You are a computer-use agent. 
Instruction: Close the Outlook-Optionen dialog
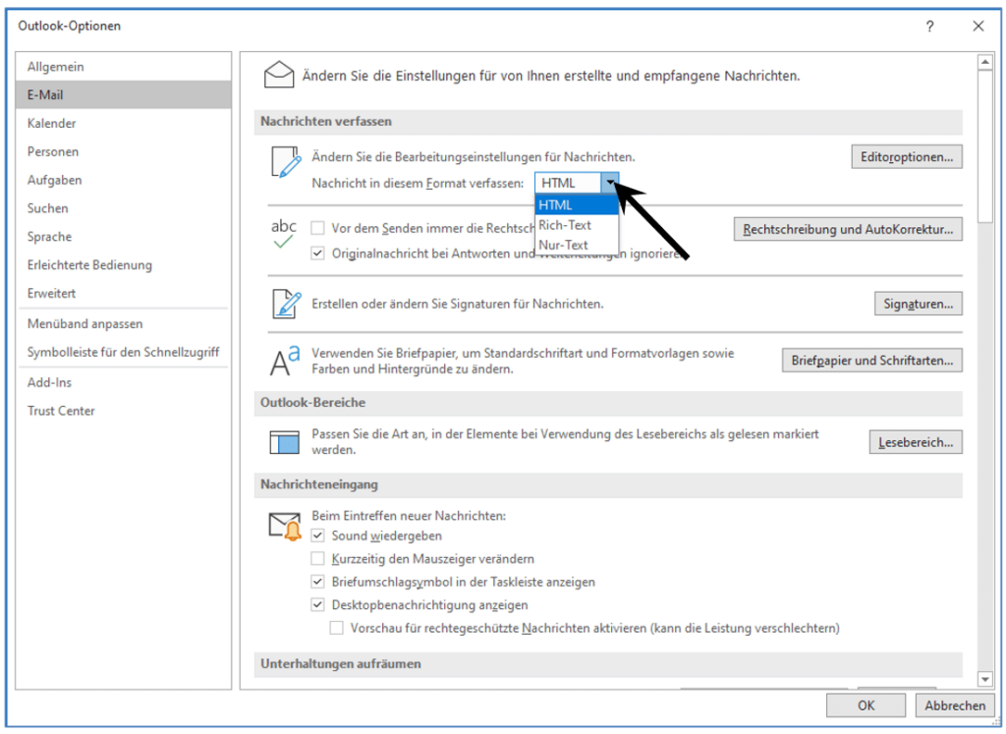click(978, 27)
